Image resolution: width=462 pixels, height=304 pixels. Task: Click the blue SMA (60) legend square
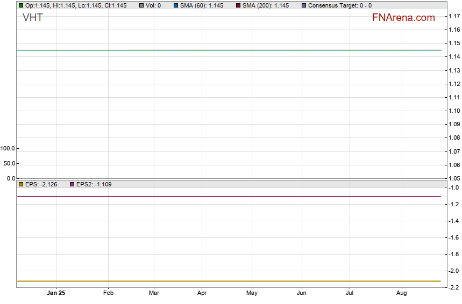click(176, 5)
